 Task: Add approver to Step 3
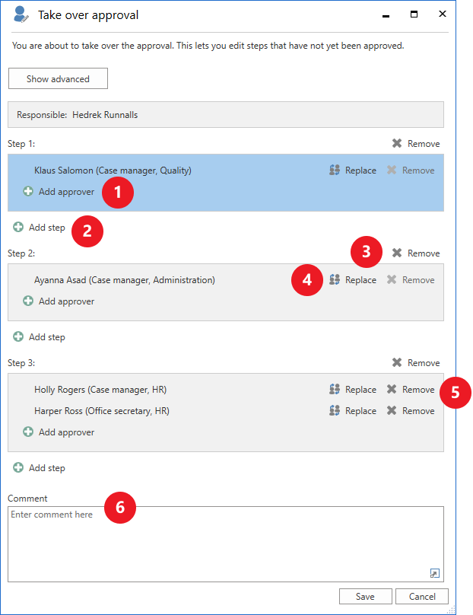(59, 432)
